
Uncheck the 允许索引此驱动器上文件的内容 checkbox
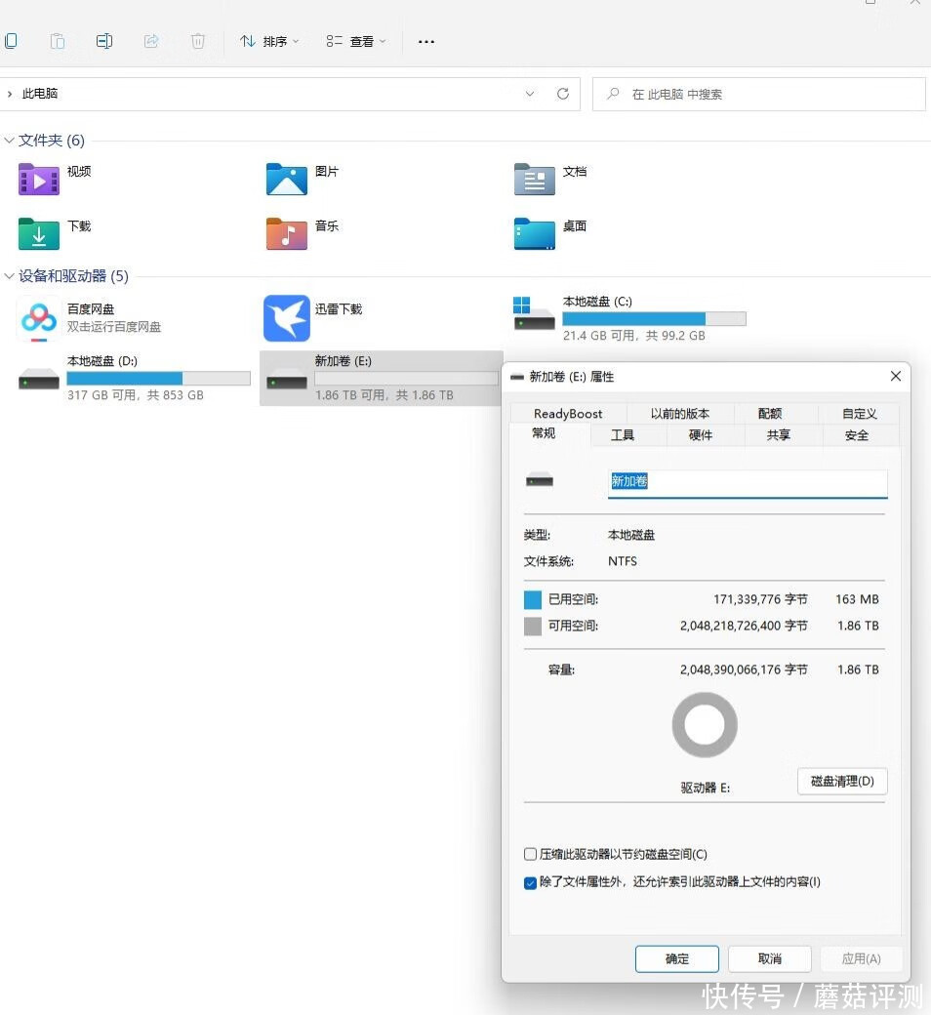coord(530,883)
